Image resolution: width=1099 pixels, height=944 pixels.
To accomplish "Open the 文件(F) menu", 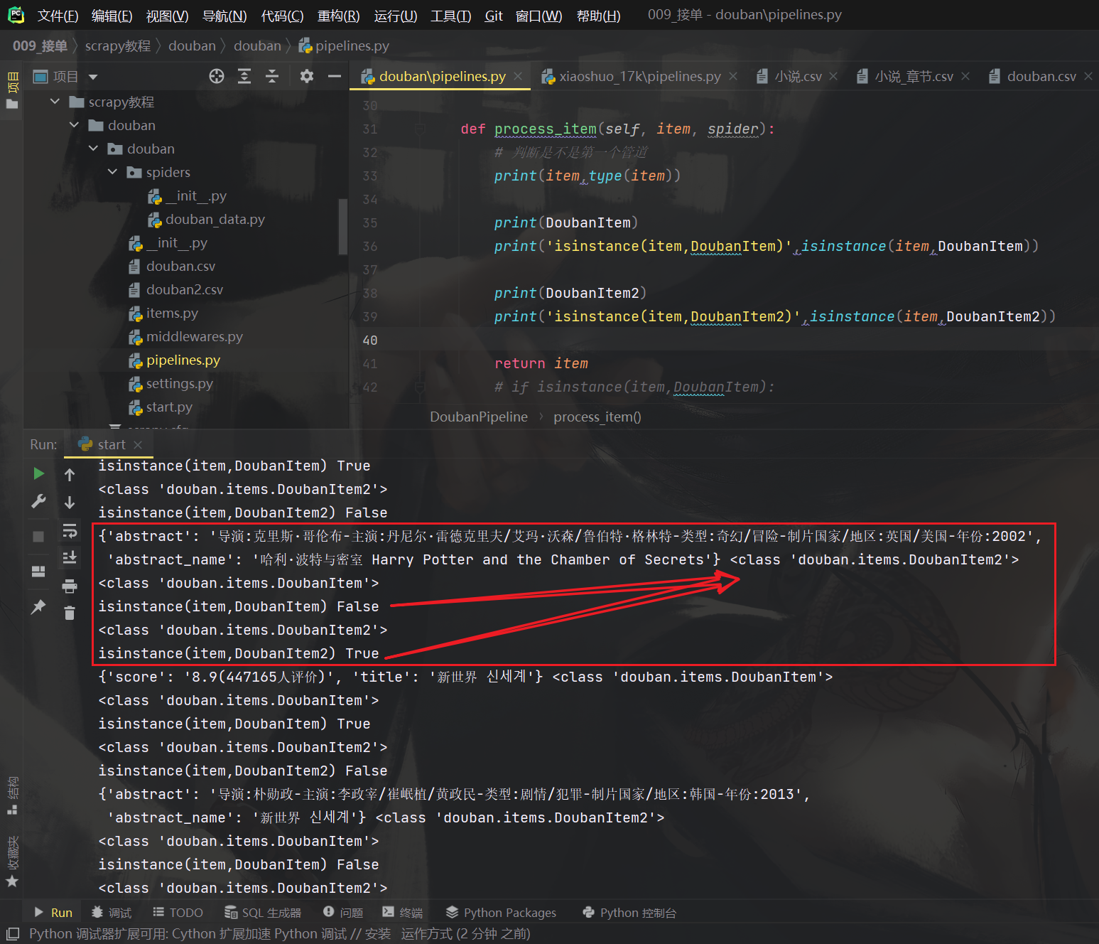I will tap(58, 16).
